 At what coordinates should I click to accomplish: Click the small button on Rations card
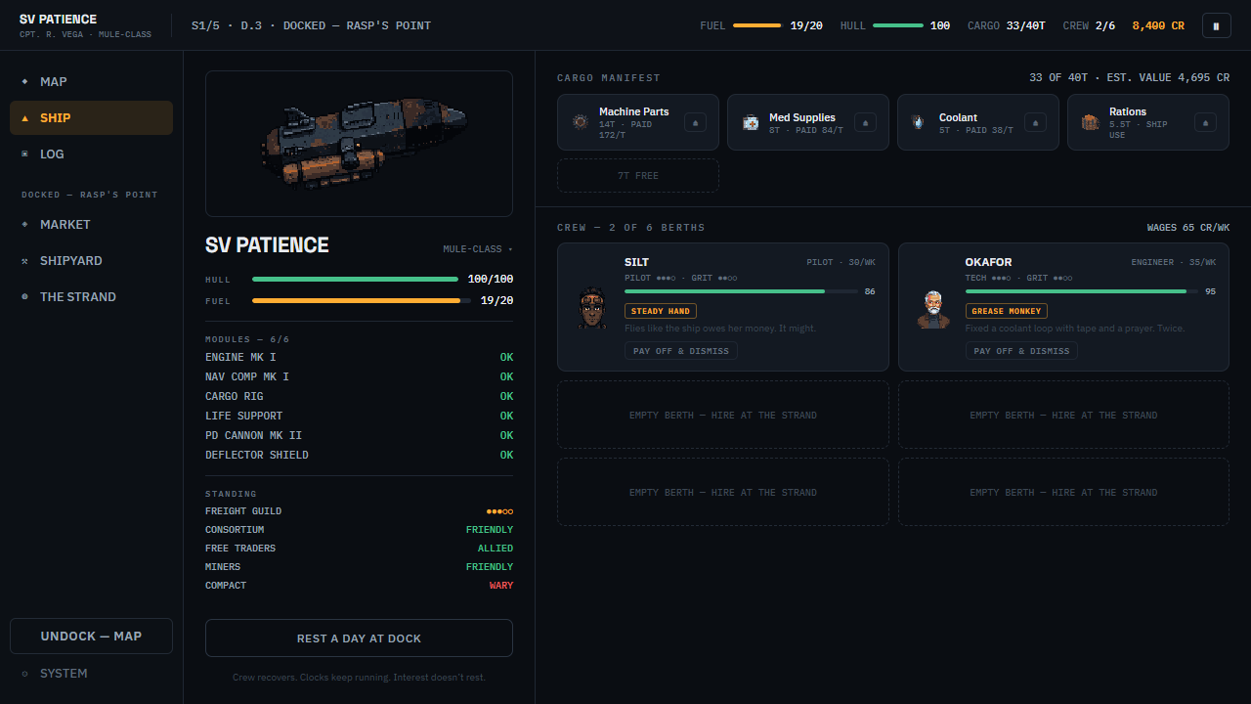click(x=1205, y=122)
